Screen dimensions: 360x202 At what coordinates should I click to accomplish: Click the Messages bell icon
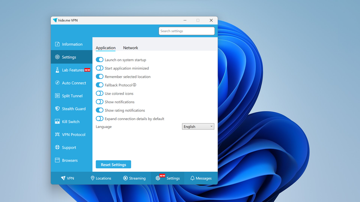point(192,178)
